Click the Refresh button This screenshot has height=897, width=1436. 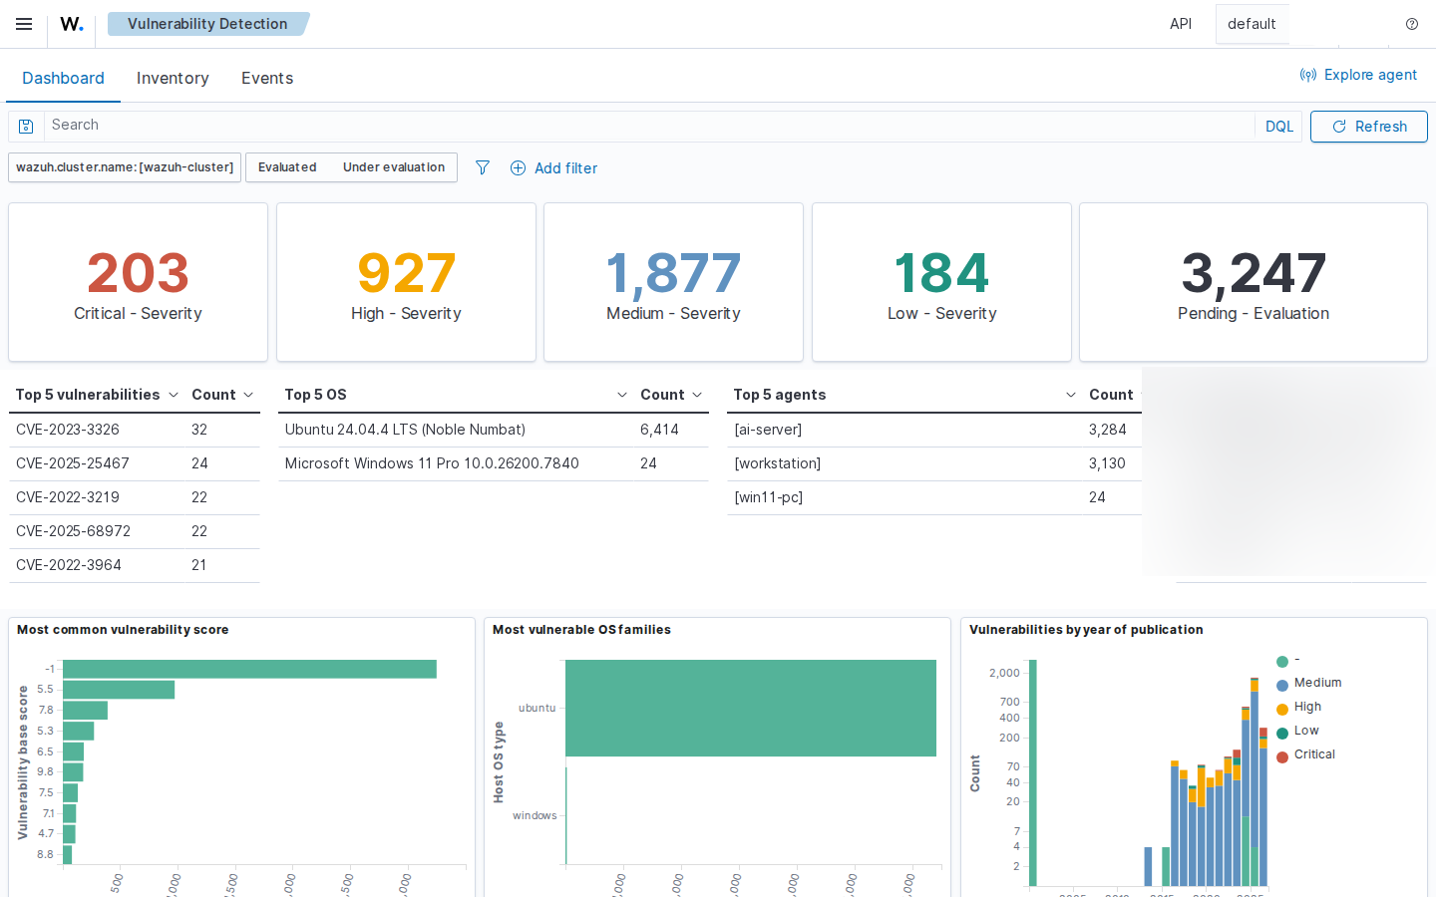coord(1369,127)
